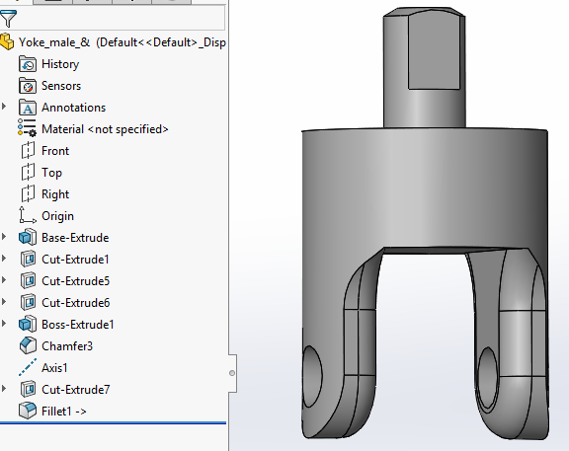
Task: Select the Chamfer3 label
Action: [67, 346]
